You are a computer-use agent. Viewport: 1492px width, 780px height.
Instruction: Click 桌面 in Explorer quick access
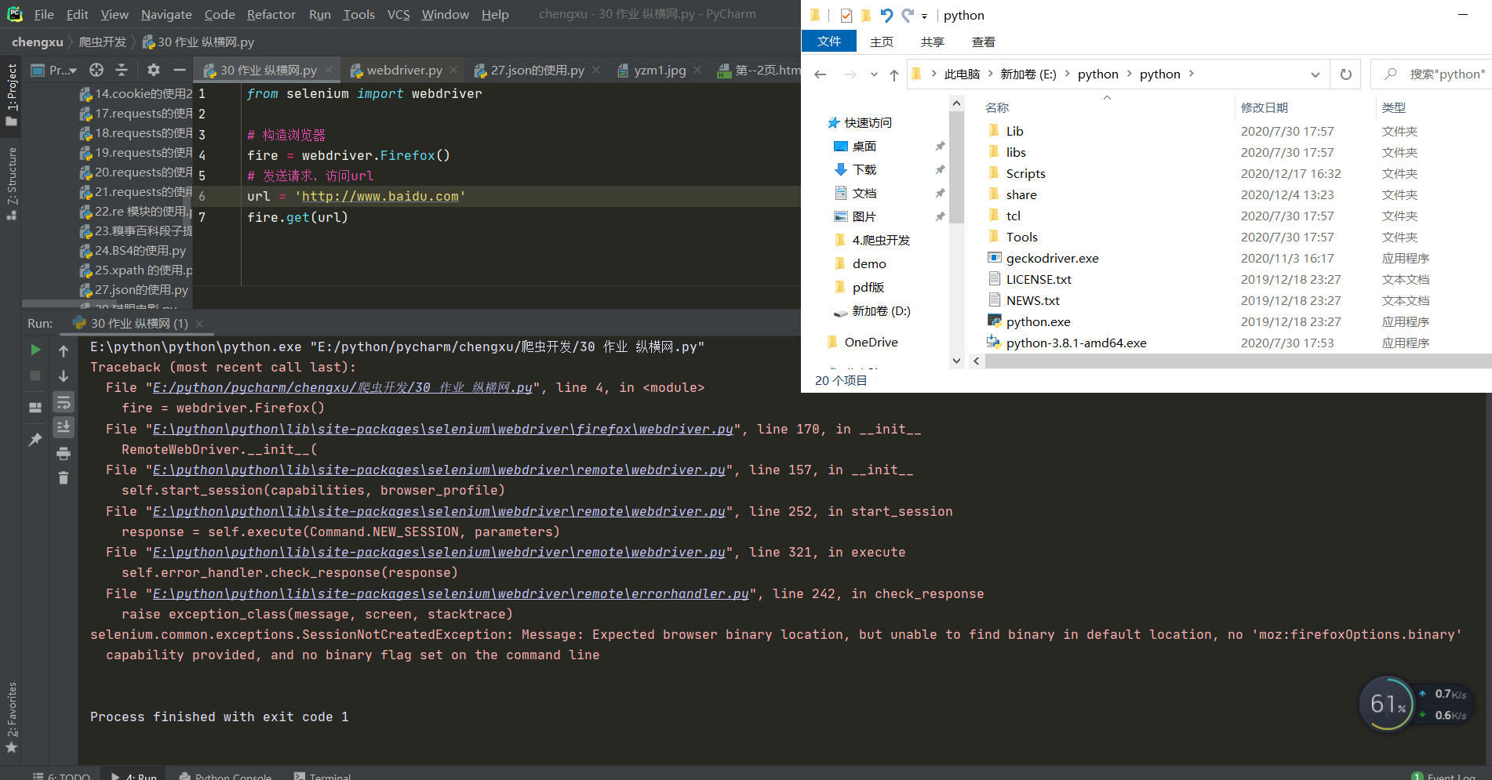click(864, 146)
